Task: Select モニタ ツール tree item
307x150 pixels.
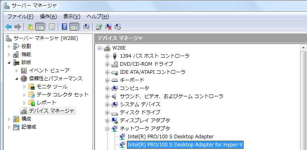Action: coord(52,87)
